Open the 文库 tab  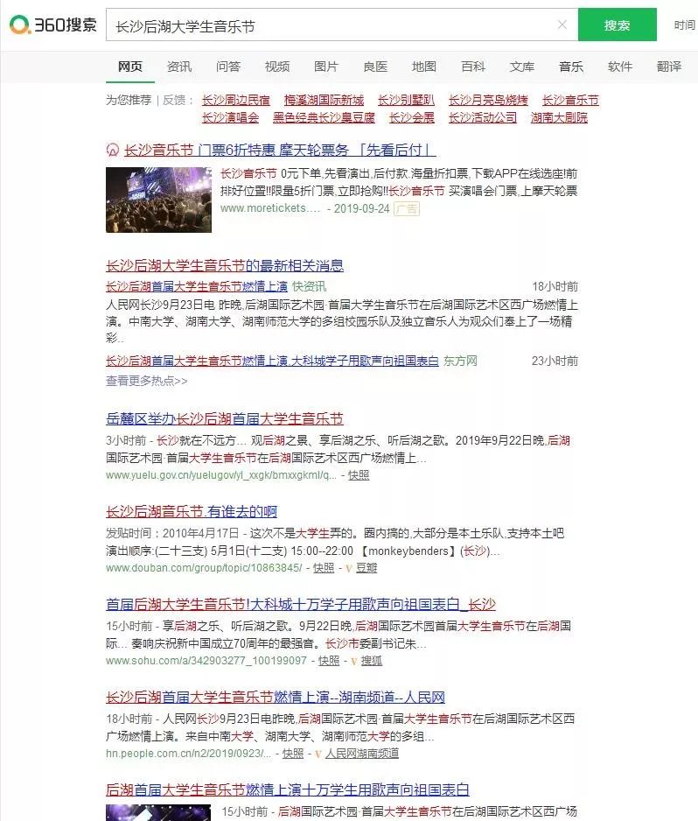(522, 67)
